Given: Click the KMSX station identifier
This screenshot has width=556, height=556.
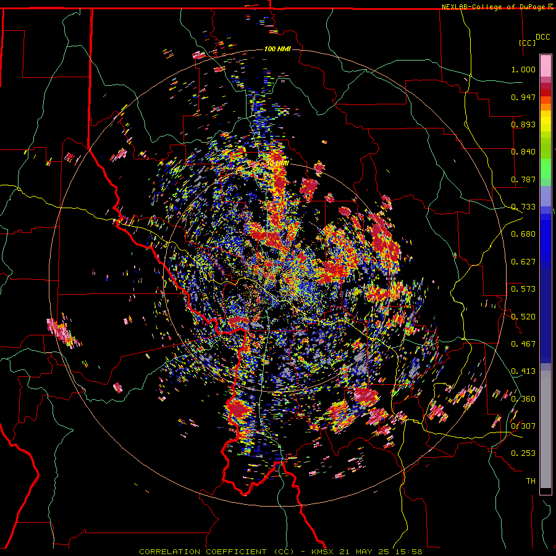Looking at the screenshot, I should click(x=322, y=552).
